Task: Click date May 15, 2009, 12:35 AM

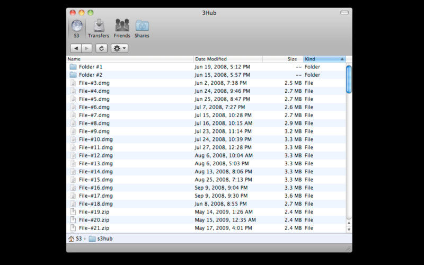Action: click(225, 220)
